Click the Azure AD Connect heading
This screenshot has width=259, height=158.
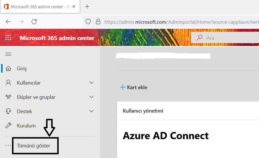[x=166, y=136]
